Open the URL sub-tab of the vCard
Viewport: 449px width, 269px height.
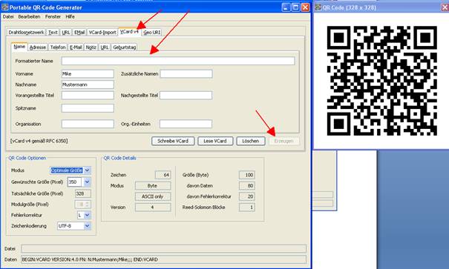click(x=105, y=47)
